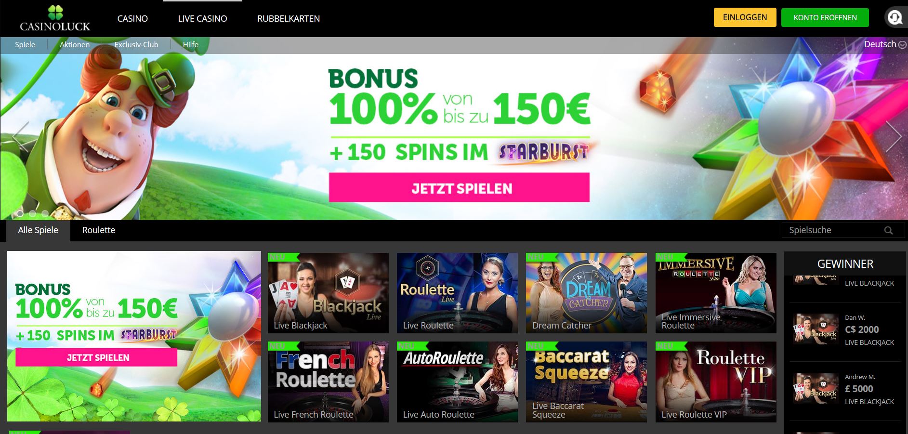Viewport: 908px width, 434px height.
Task: Go to previous banner with left arrow
Action: coord(20,137)
